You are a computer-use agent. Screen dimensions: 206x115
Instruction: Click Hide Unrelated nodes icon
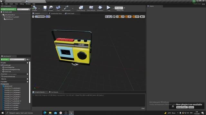tap(66, 8)
